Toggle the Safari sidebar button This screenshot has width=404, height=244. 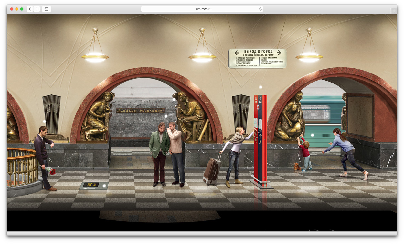pyautogui.click(x=47, y=9)
